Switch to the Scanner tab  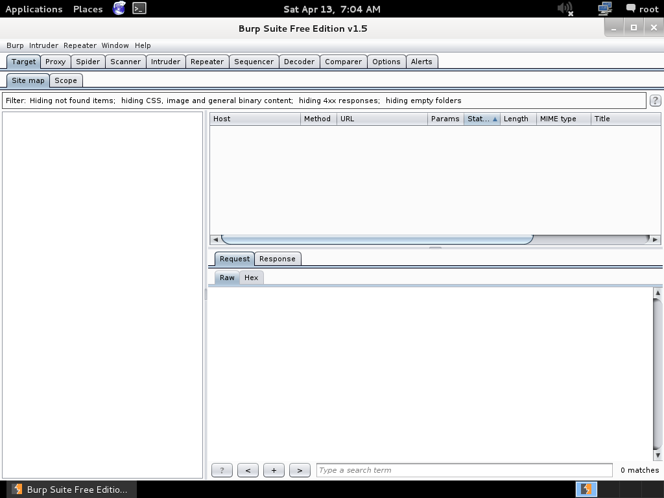126,62
